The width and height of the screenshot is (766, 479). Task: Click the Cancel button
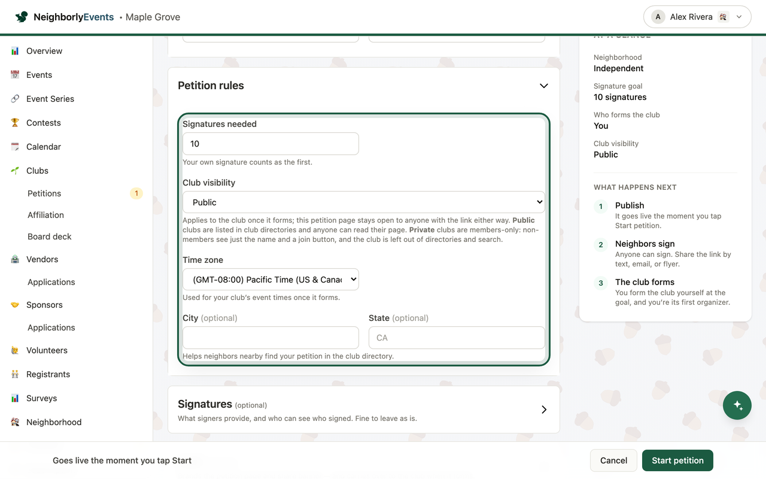point(613,460)
